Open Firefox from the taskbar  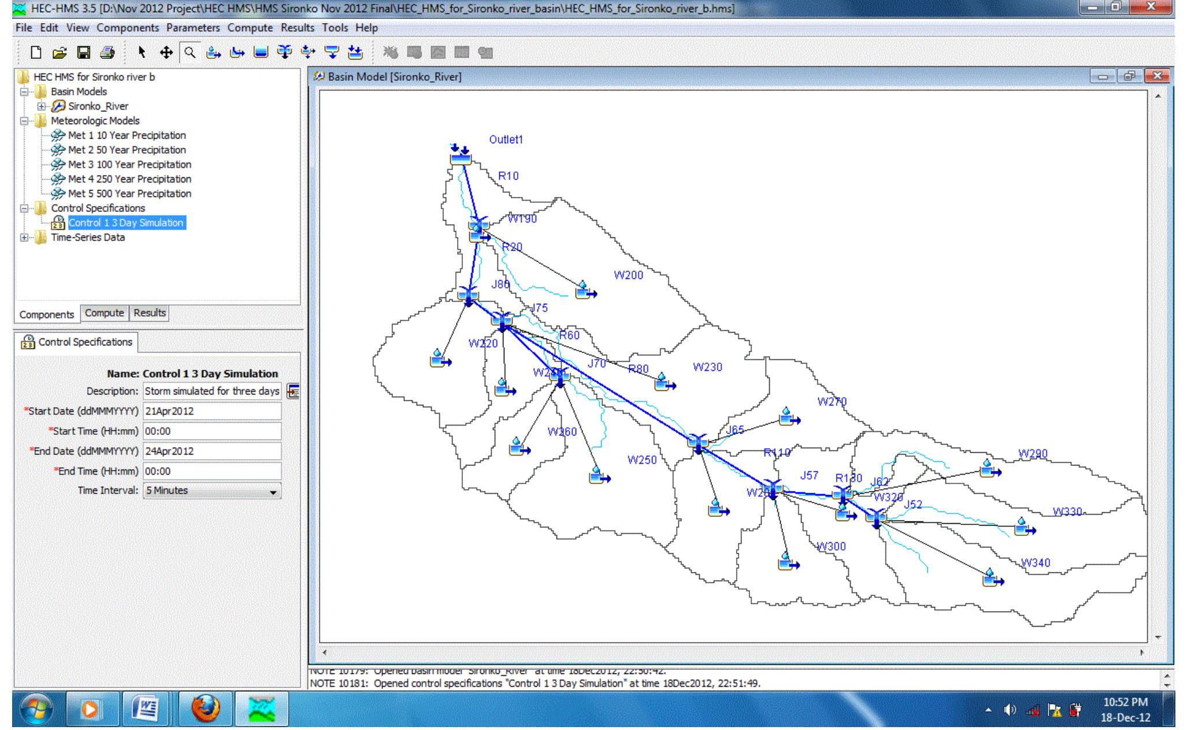tap(206, 709)
